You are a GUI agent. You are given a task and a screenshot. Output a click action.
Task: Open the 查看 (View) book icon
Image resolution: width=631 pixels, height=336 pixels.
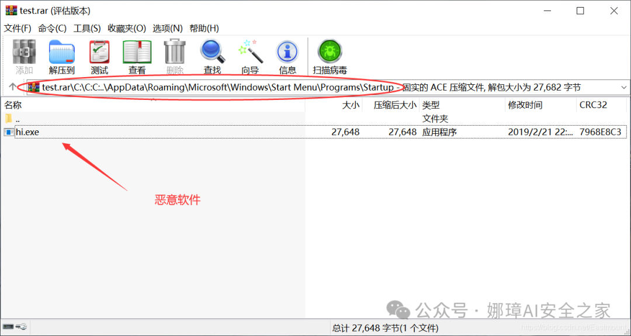coord(137,52)
